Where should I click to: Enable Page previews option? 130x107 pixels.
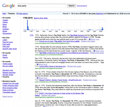click(8, 90)
